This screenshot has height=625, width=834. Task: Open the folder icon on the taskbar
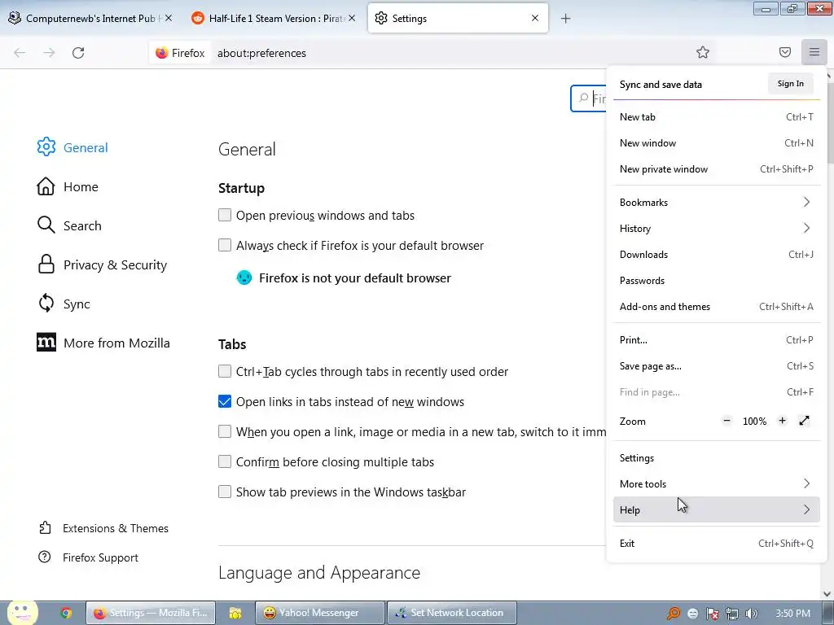[x=235, y=613]
